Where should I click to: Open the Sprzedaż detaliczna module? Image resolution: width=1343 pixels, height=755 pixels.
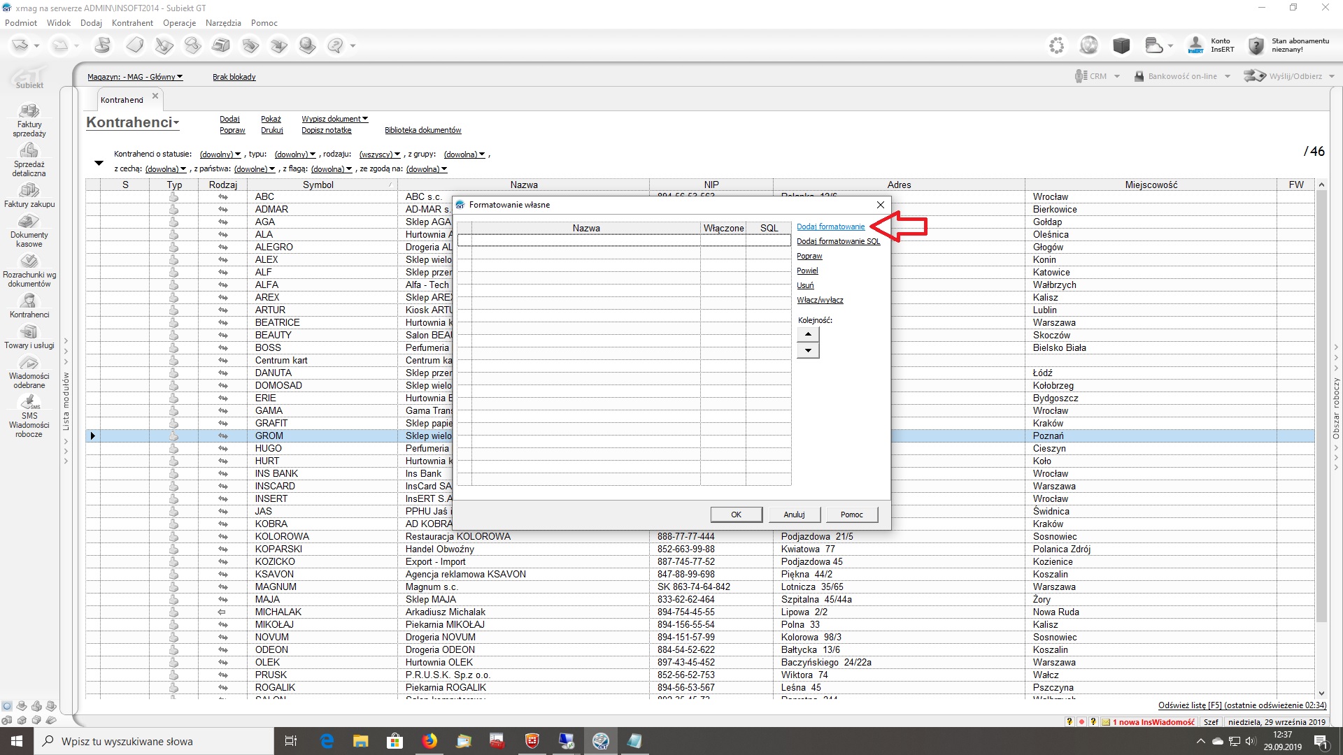[29, 160]
